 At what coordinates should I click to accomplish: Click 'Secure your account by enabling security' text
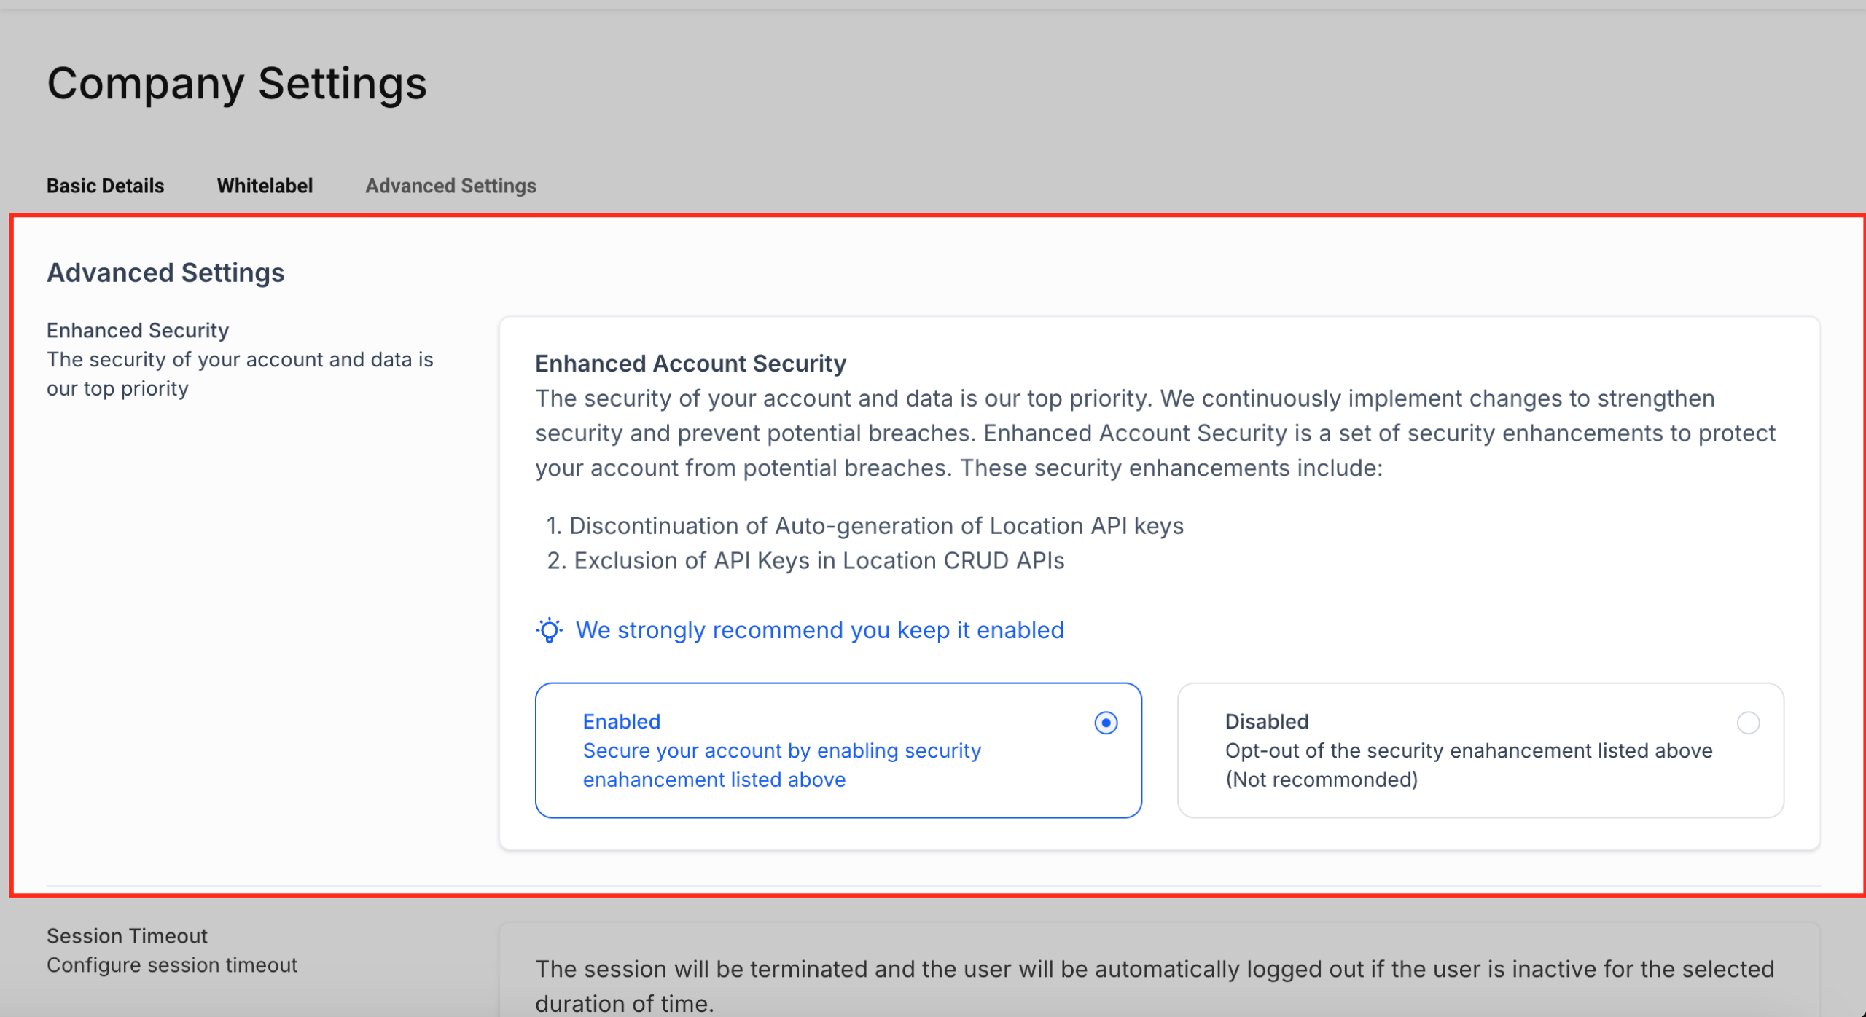coord(781,750)
